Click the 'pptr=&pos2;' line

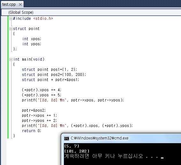(x=34, y=110)
